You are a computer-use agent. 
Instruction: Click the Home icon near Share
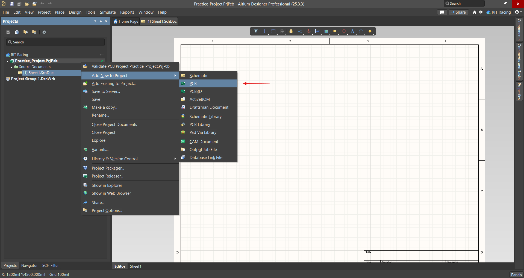(x=475, y=12)
